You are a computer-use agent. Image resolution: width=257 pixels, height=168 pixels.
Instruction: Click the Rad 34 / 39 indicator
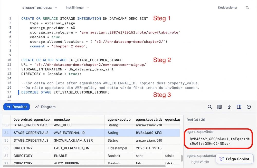coord(196,120)
